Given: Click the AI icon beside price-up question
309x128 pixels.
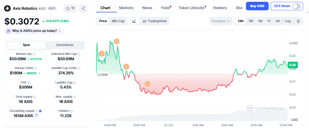Looking at the screenshot, I should [x=9, y=31].
